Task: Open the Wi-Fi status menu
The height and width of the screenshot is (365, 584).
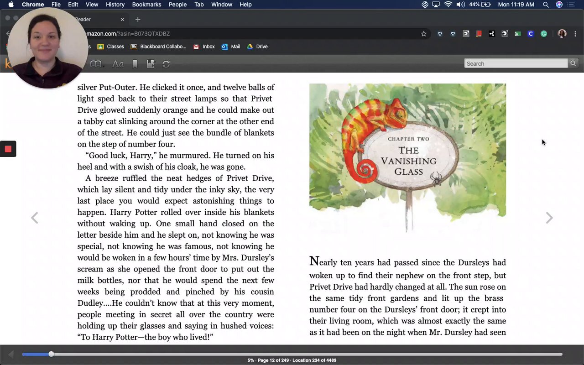Action: pyautogui.click(x=448, y=5)
